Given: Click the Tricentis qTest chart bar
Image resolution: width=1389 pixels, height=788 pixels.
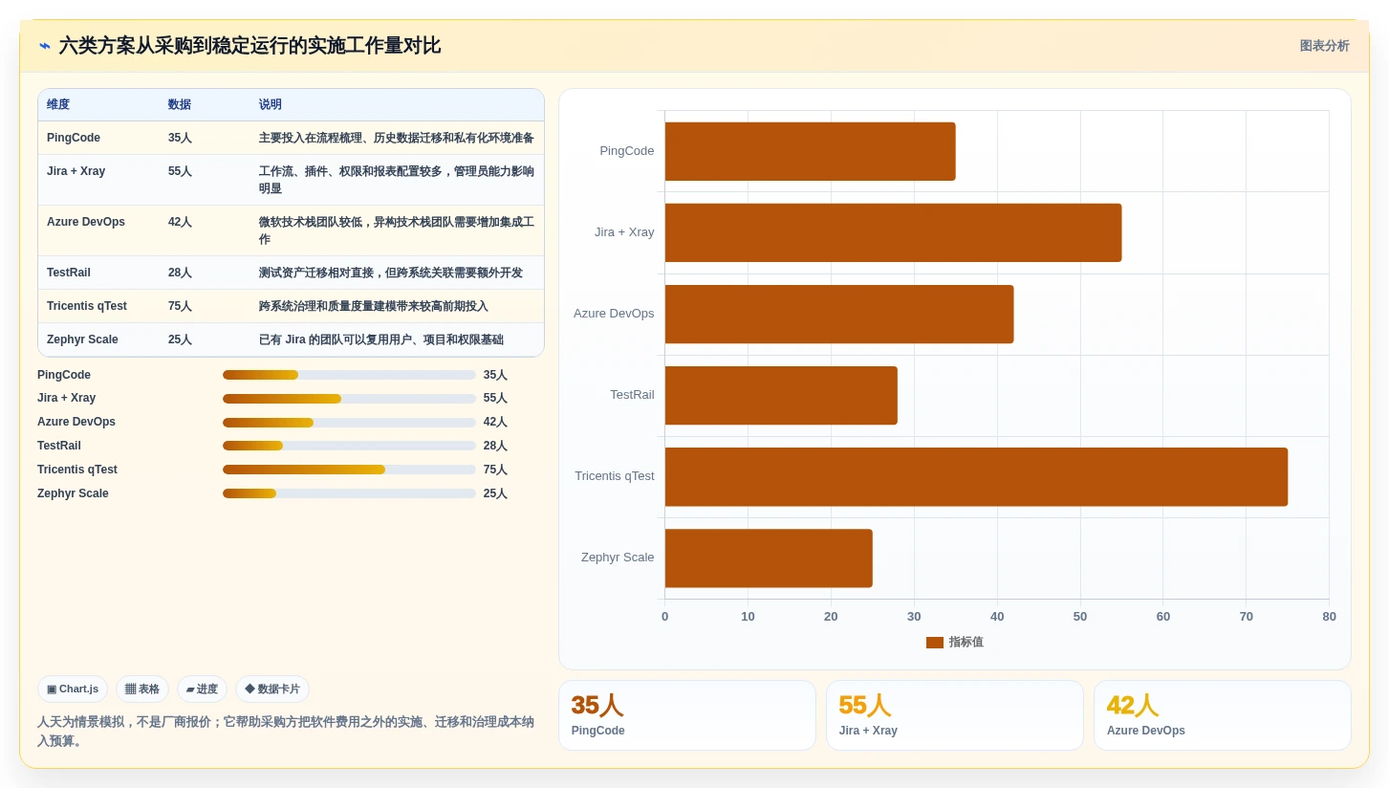Looking at the screenshot, I should pyautogui.click(x=976, y=476).
